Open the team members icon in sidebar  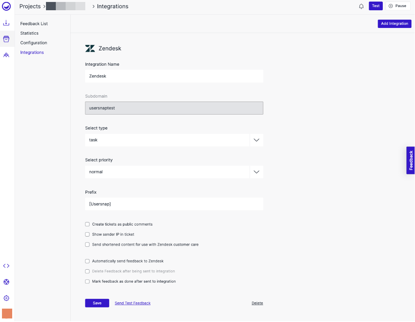click(x=6, y=55)
